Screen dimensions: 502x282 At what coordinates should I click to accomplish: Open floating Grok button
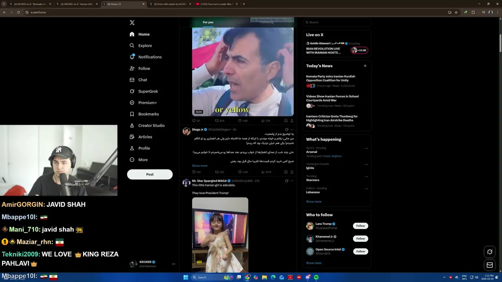tap(489, 252)
